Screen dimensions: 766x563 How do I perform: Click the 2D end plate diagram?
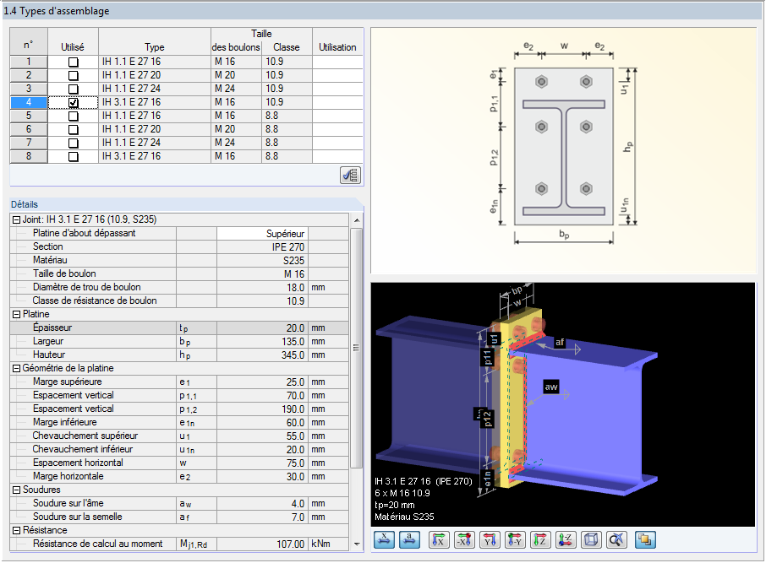(563, 150)
